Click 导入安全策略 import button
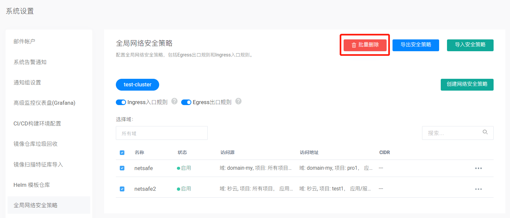The height and width of the screenshot is (218, 510). [x=470, y=45]
